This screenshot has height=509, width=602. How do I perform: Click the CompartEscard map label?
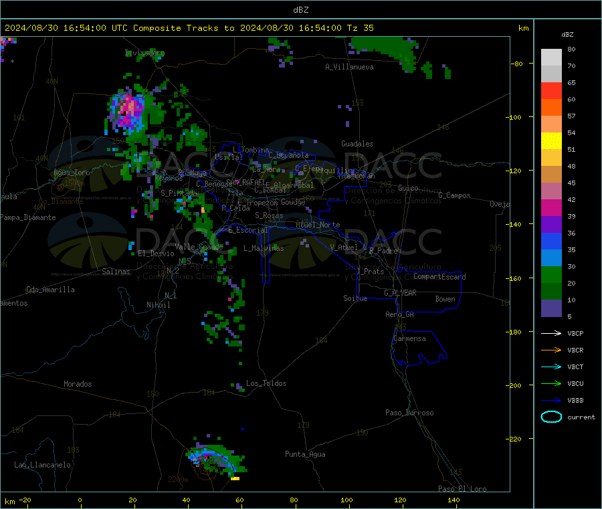pyautogui.click(x=439, y=276)
